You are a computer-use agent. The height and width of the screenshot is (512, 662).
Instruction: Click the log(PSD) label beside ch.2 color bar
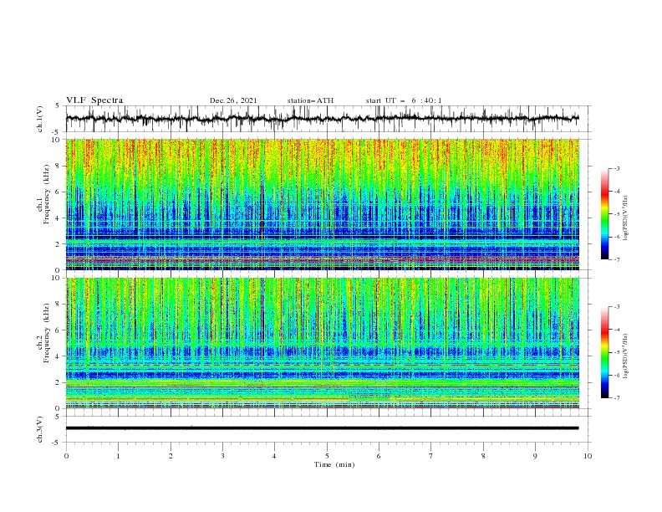click(x=625, y=356)
